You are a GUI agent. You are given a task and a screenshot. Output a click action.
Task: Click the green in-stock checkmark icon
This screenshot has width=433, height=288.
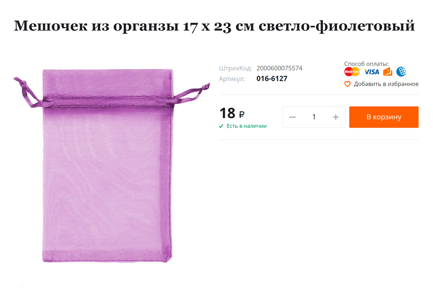pyautogui.click(x=221, y=126)
